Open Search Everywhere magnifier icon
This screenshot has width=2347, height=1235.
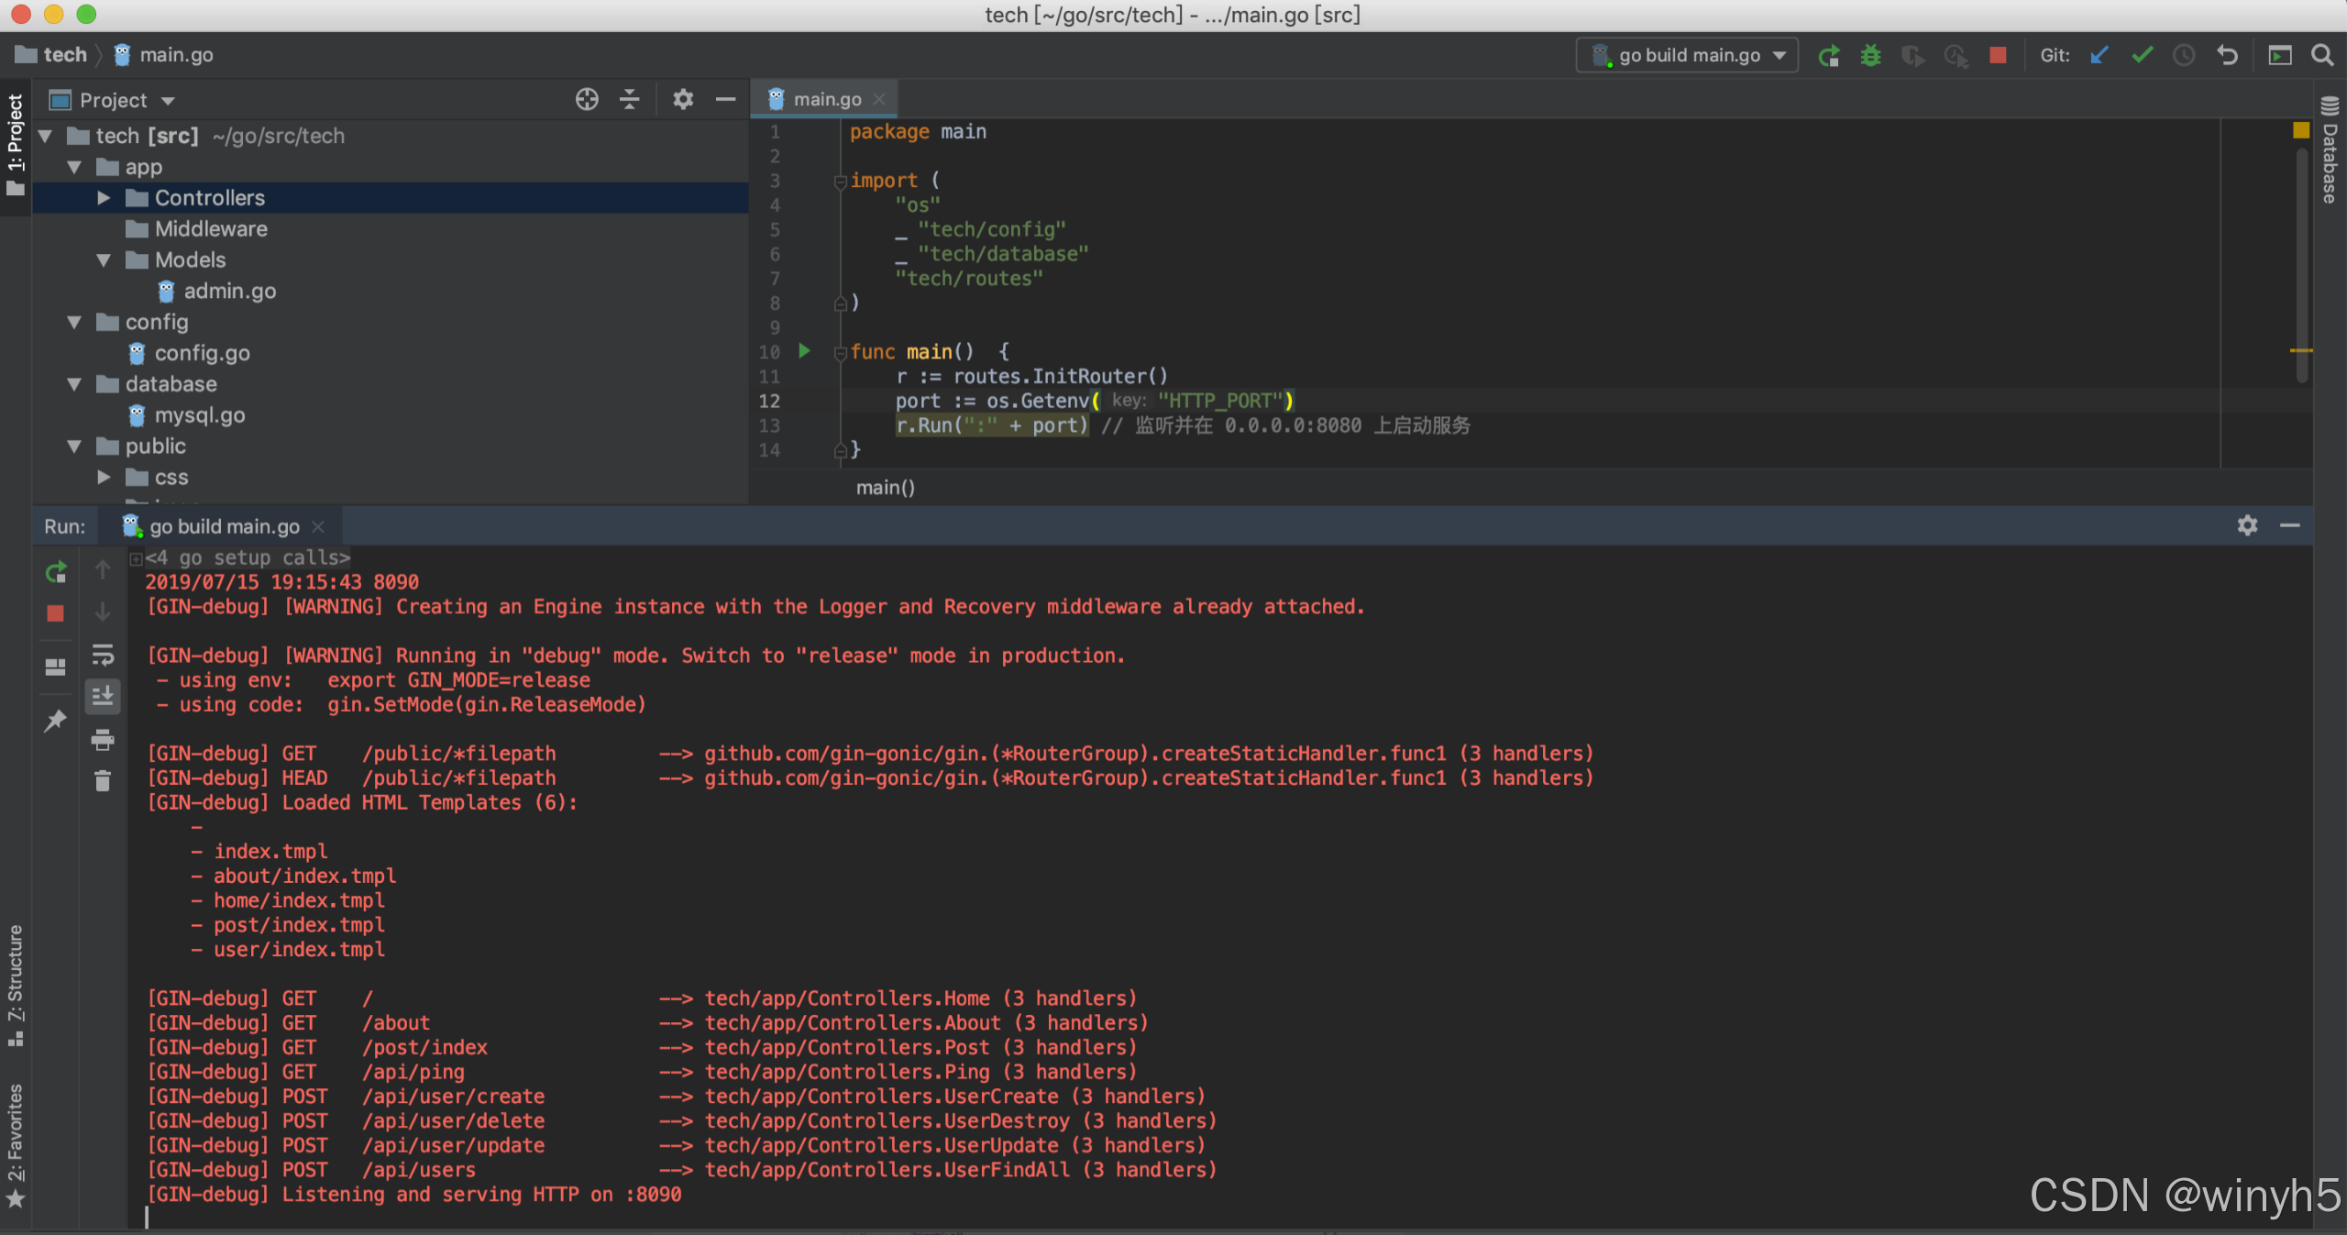click(x=2322, y=56)
